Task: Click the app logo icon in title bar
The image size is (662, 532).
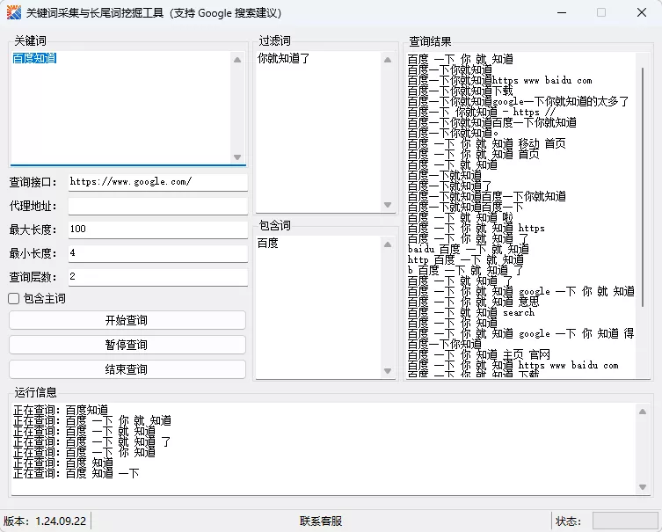Action: coord(13,12)
